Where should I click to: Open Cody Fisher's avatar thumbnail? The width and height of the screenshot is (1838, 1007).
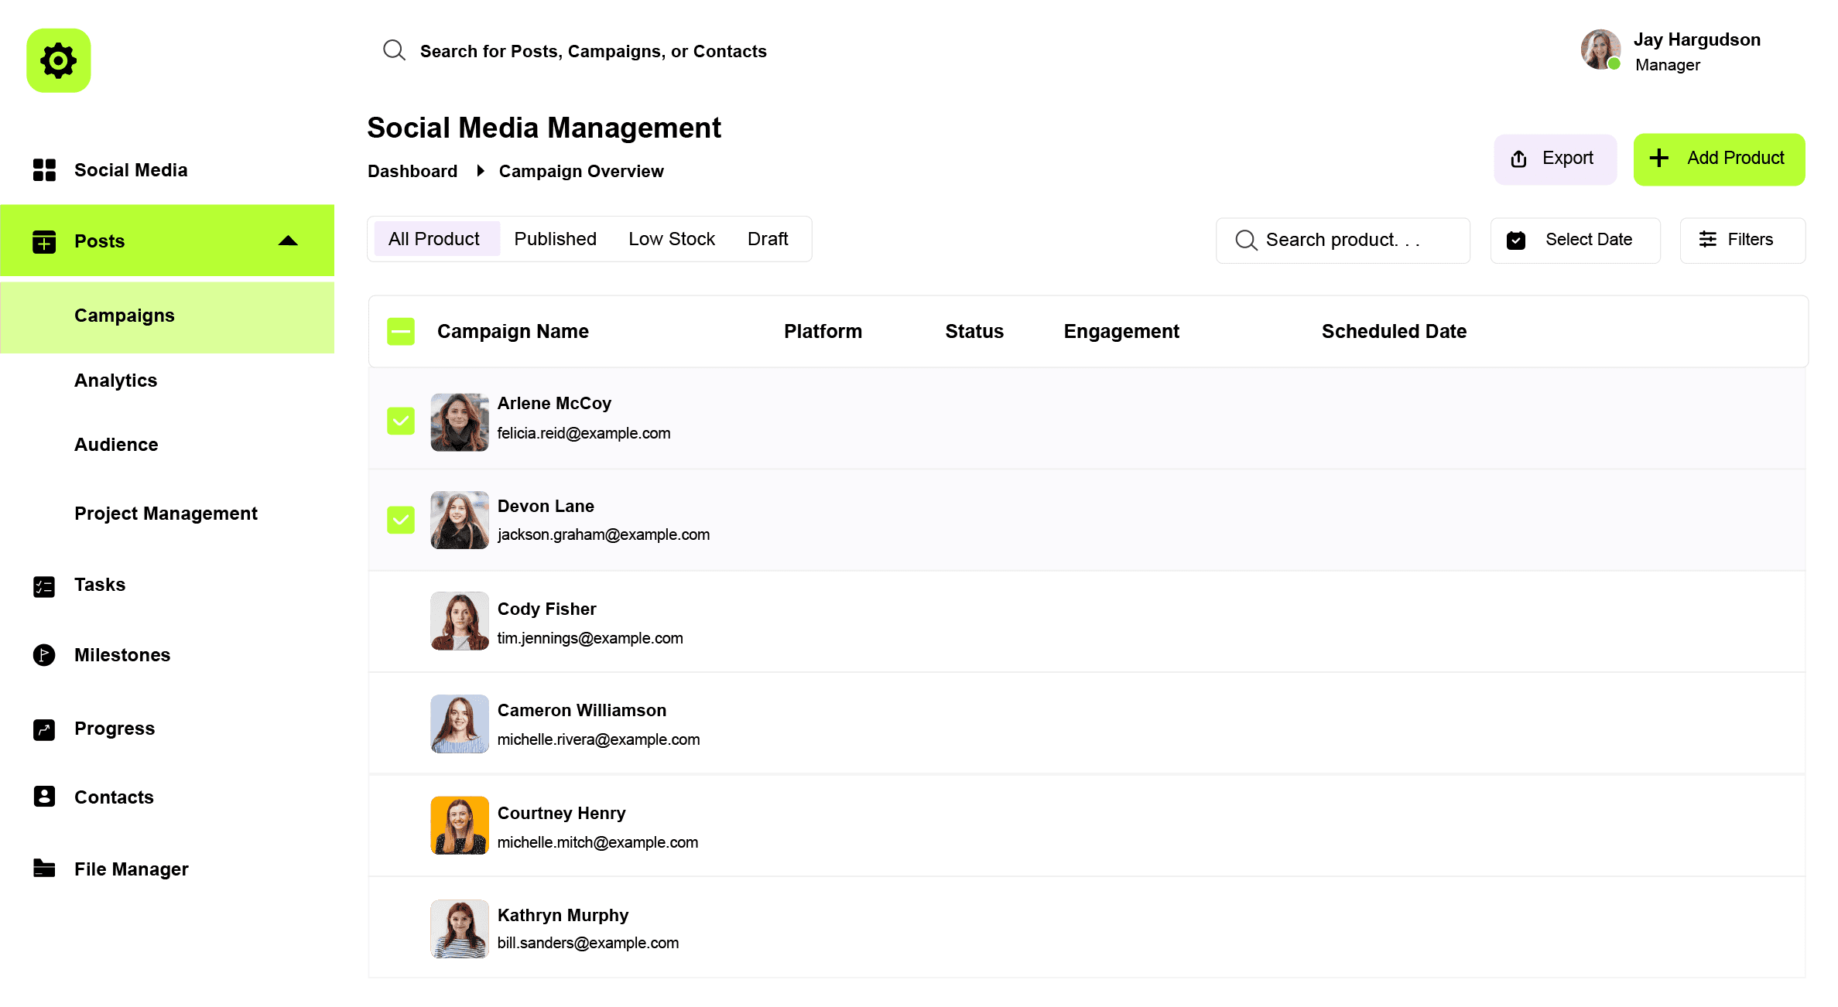click(460, 621)
